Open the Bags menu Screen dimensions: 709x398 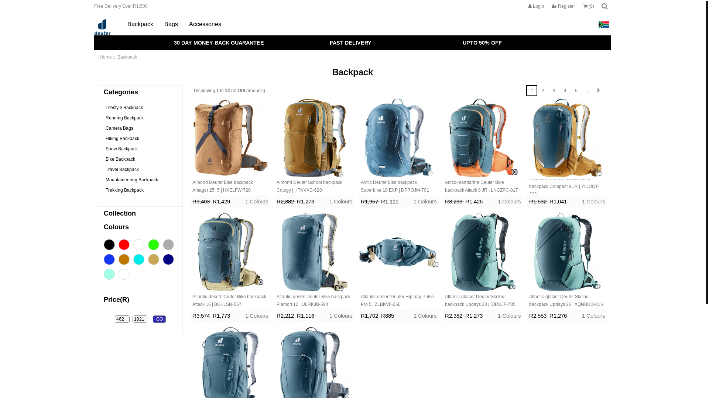(171, 24)
